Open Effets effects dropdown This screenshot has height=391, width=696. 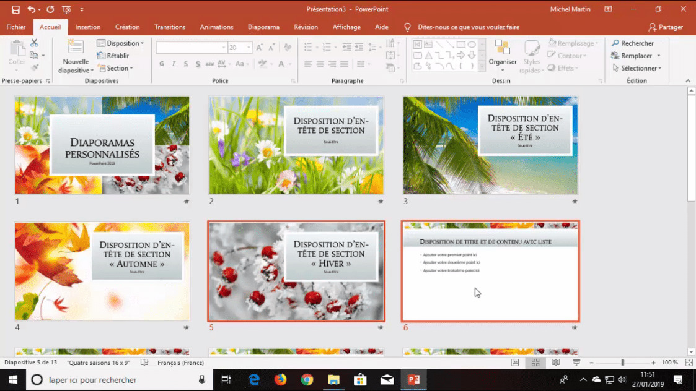pyautogui.click(x=563, y=68)
